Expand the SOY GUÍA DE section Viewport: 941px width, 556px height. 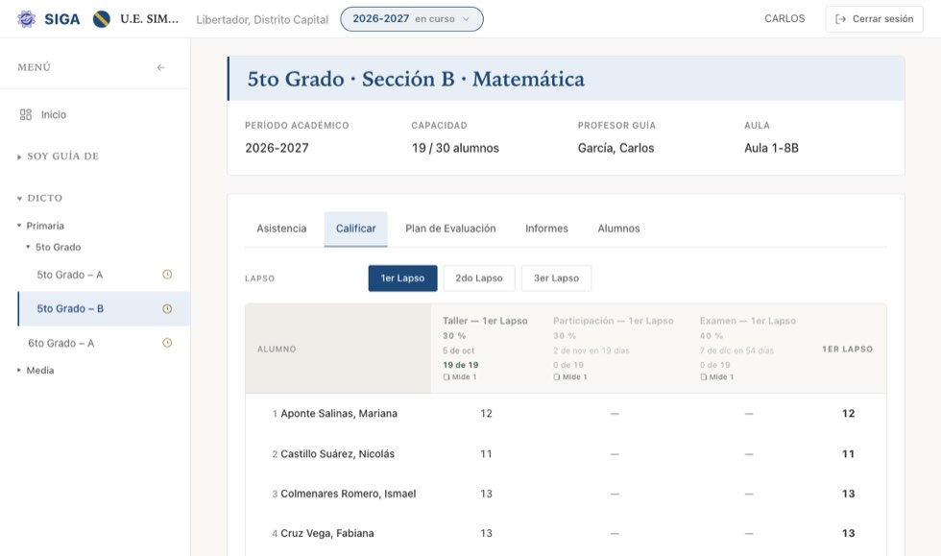[59, 157]
